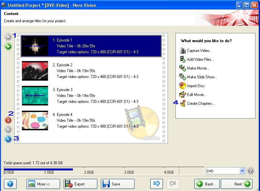Expand the More >> options
The height and width of the screenshot is (191, 260).
pos(43,184)
